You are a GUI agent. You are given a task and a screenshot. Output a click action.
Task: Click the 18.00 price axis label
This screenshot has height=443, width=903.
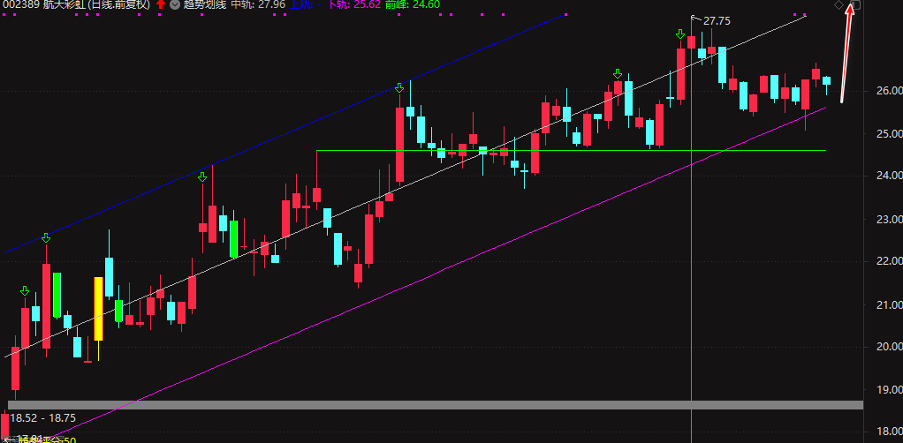tap(889, 432)
